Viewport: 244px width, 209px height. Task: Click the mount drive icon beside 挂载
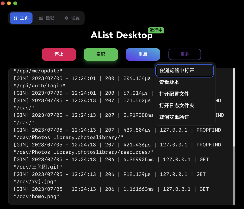[x=41, y=18]
